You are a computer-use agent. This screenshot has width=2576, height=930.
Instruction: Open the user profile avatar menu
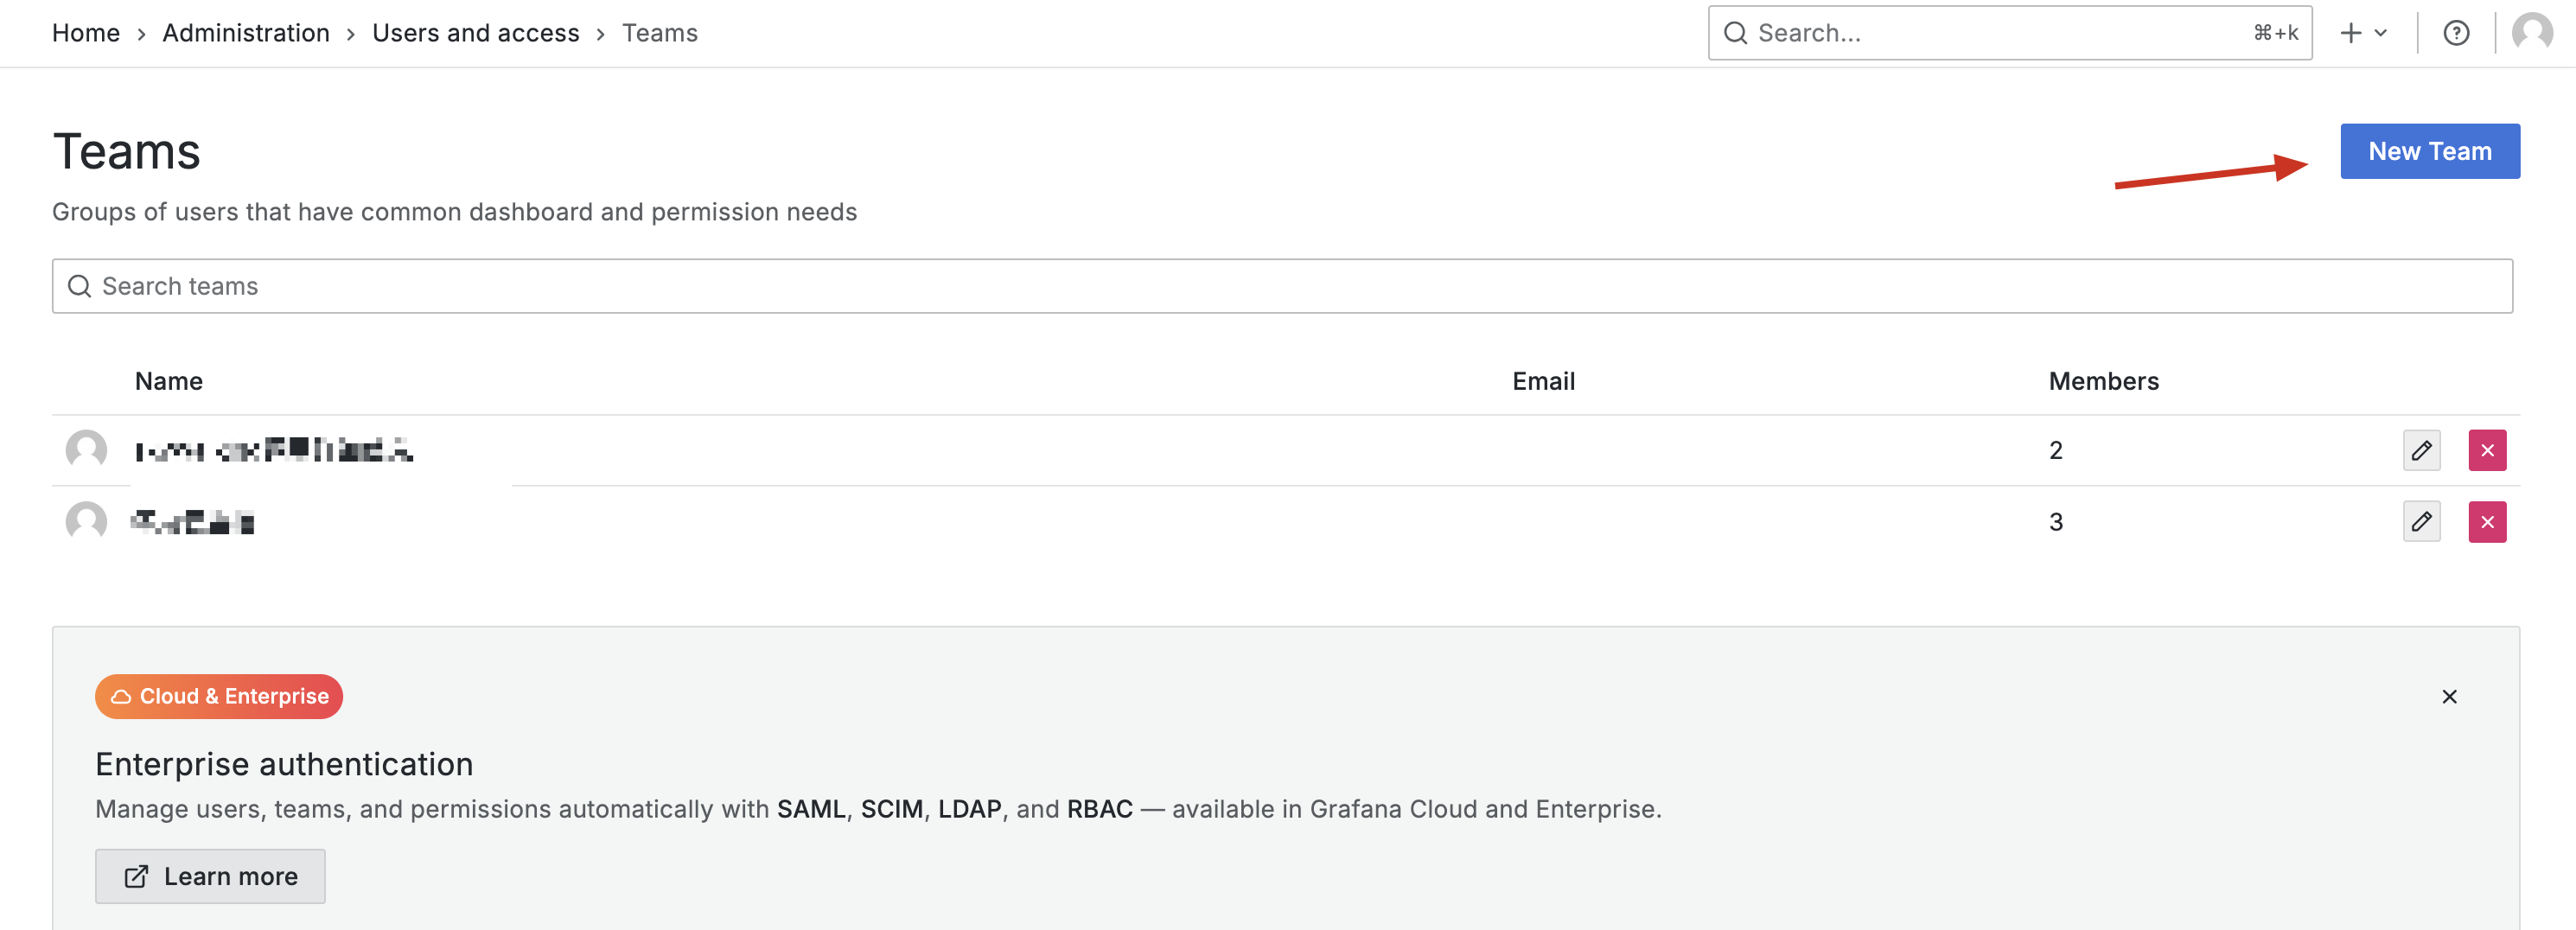pos(2530,33)
